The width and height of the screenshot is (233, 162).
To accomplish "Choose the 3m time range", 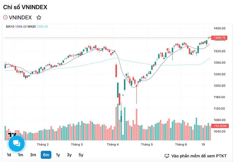I will [33, 155].
